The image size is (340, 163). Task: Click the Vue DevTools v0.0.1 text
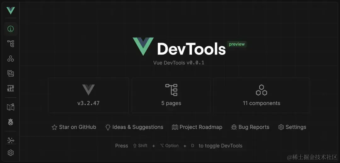click(x=179, y=63)
